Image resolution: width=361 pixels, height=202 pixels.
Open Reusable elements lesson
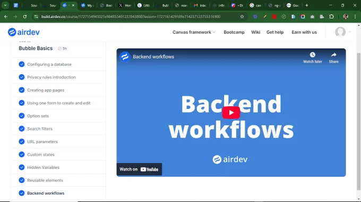pos(45,180)
